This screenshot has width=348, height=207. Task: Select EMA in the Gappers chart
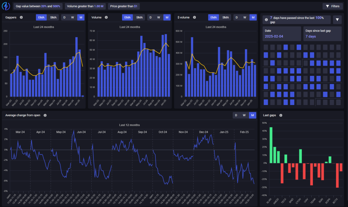click(x=41, y=17)
